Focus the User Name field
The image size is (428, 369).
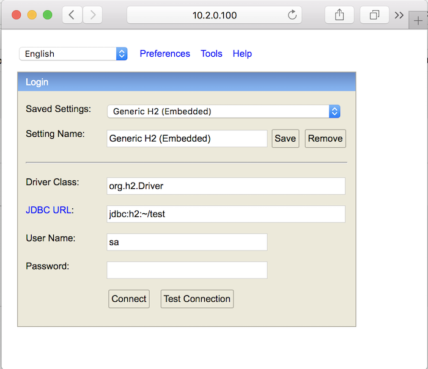(x=187, y=242)
